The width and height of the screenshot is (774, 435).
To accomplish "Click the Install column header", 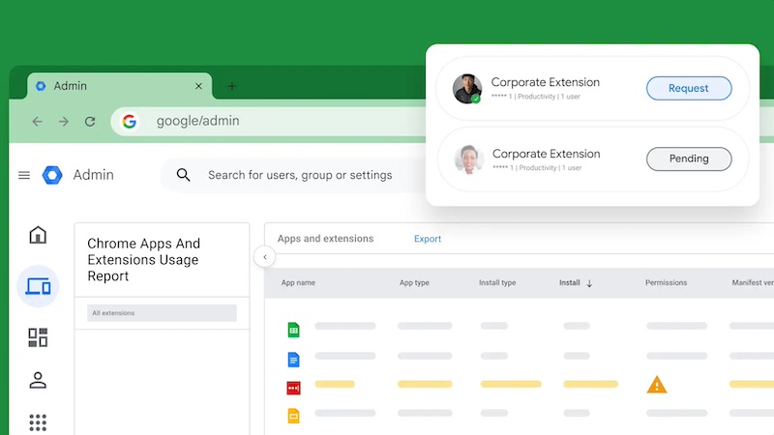I will [x=569, y=282].
